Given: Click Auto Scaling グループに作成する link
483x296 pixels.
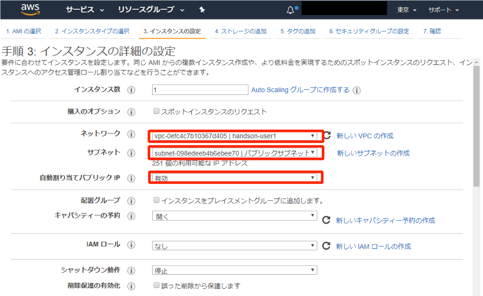Looking at the screenshot, I should (x=300, y=90).
